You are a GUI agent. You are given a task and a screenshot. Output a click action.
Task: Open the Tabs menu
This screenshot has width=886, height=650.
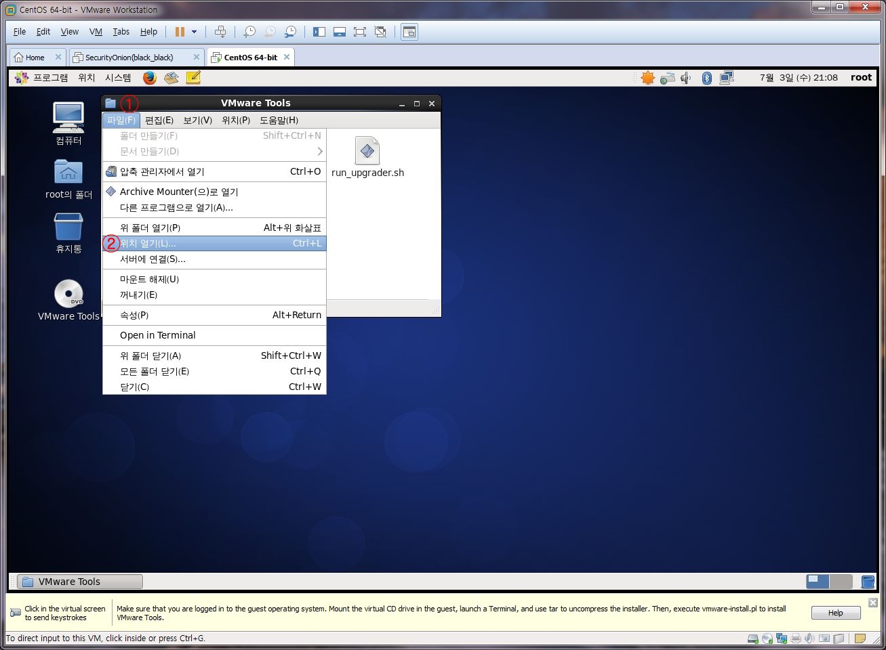(121, 32)
